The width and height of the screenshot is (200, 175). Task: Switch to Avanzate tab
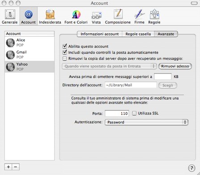166,34
